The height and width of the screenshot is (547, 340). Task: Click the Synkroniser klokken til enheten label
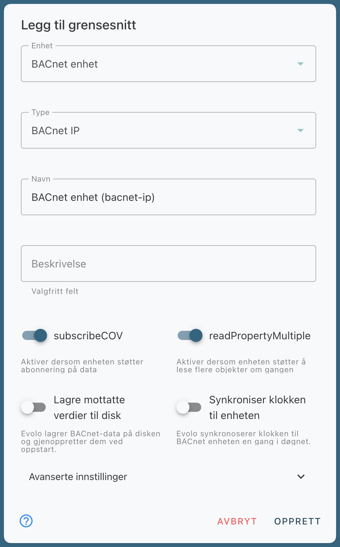coord(257,408)
